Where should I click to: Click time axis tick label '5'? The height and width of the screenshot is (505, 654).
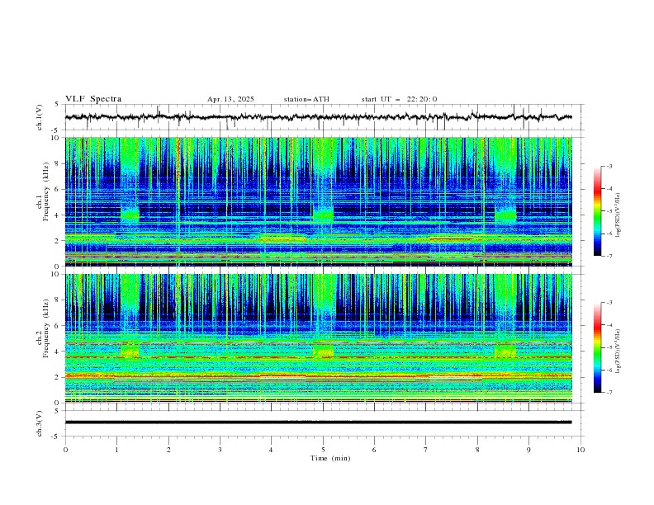point(323,450)
